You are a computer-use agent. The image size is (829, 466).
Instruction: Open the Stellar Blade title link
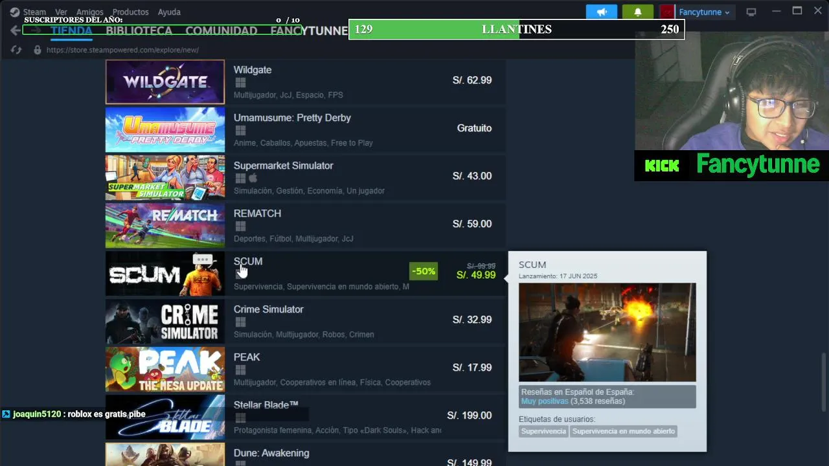[266, 405]
